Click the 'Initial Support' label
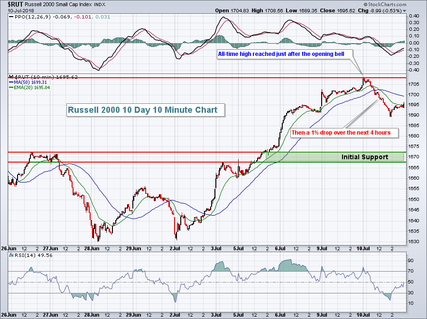This screenshot has height=319, width=427. point(365,157)
